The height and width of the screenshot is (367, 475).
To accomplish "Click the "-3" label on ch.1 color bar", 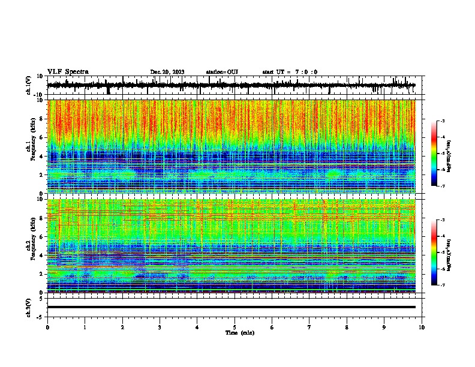I will click(442, 121).
